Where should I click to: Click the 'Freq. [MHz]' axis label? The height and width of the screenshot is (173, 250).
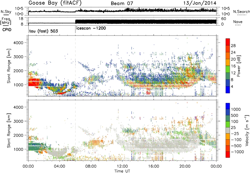[x=6, y=21]
